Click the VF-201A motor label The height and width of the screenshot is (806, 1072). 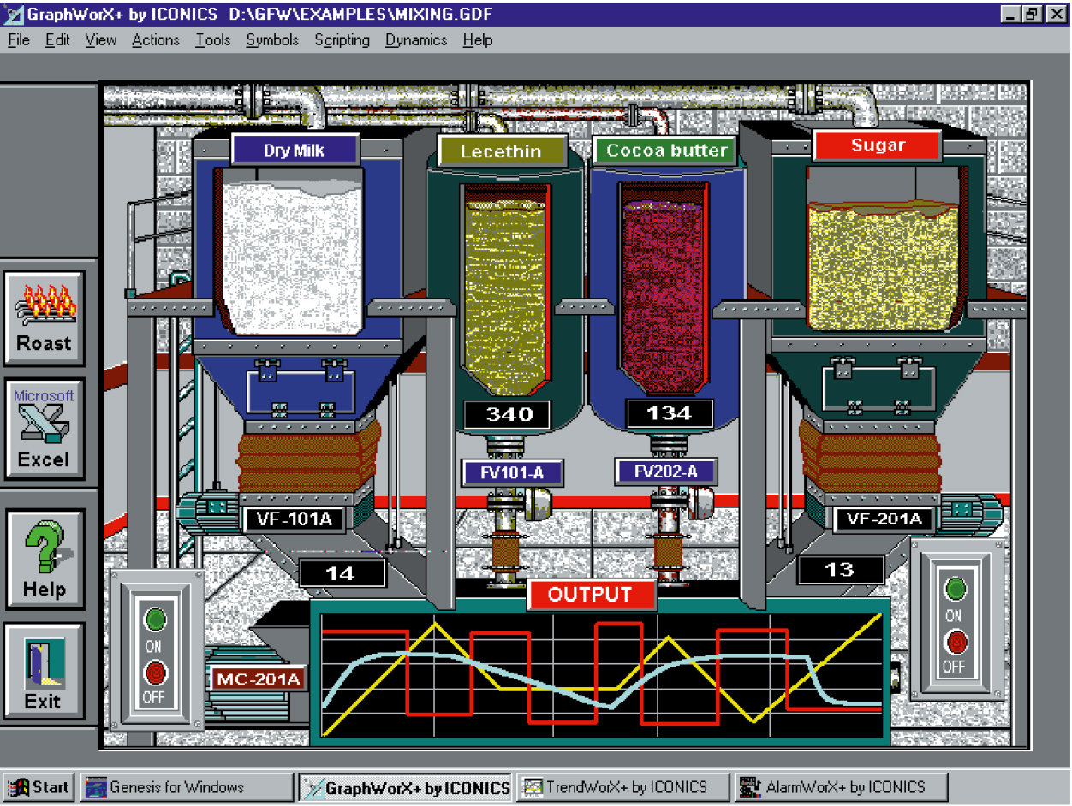(884, 519)
